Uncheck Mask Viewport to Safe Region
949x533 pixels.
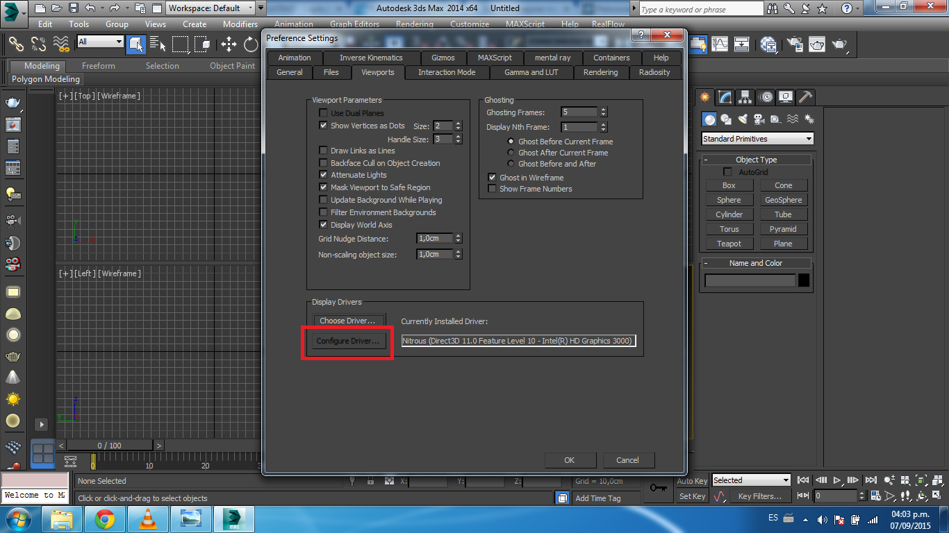click(x=323, y=187)
